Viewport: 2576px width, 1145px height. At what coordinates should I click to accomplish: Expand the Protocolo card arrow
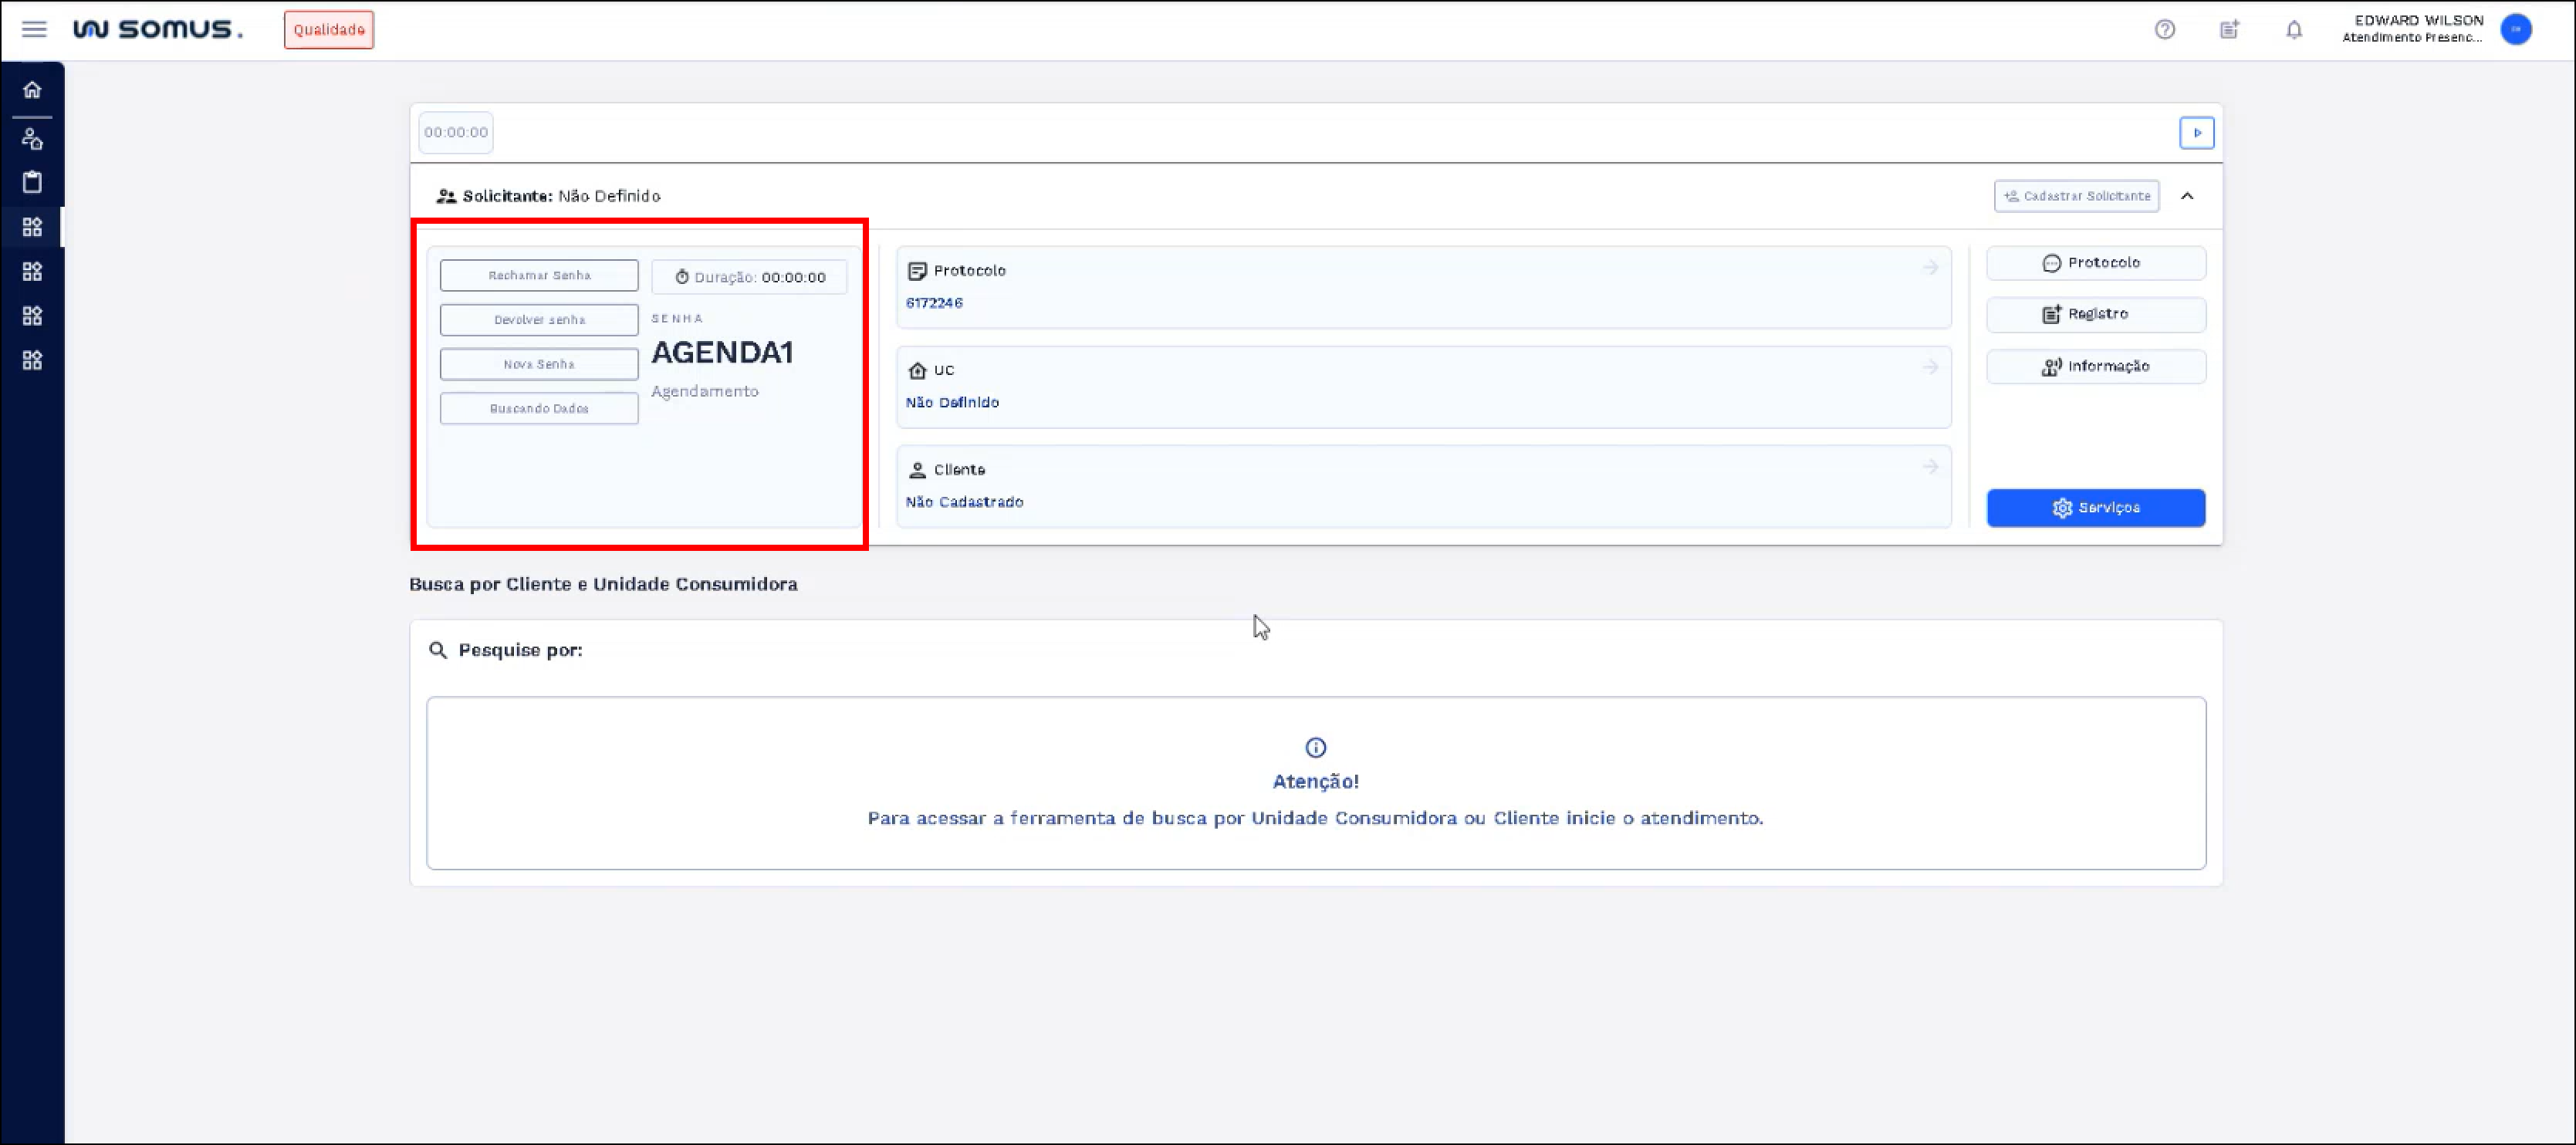1929,268
